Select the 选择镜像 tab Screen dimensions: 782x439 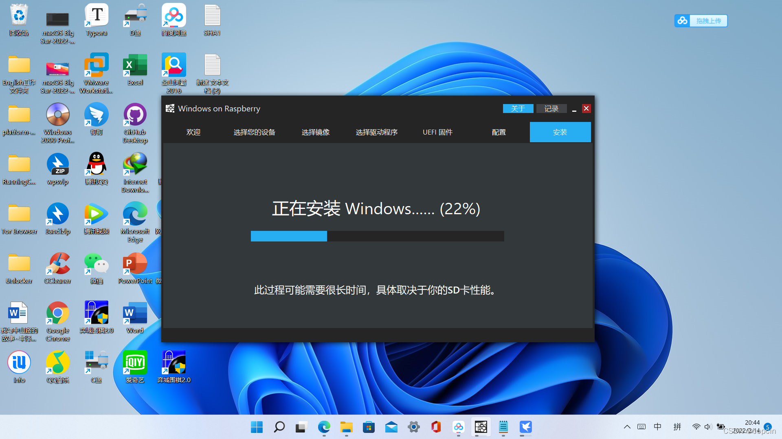coord(315,132)
